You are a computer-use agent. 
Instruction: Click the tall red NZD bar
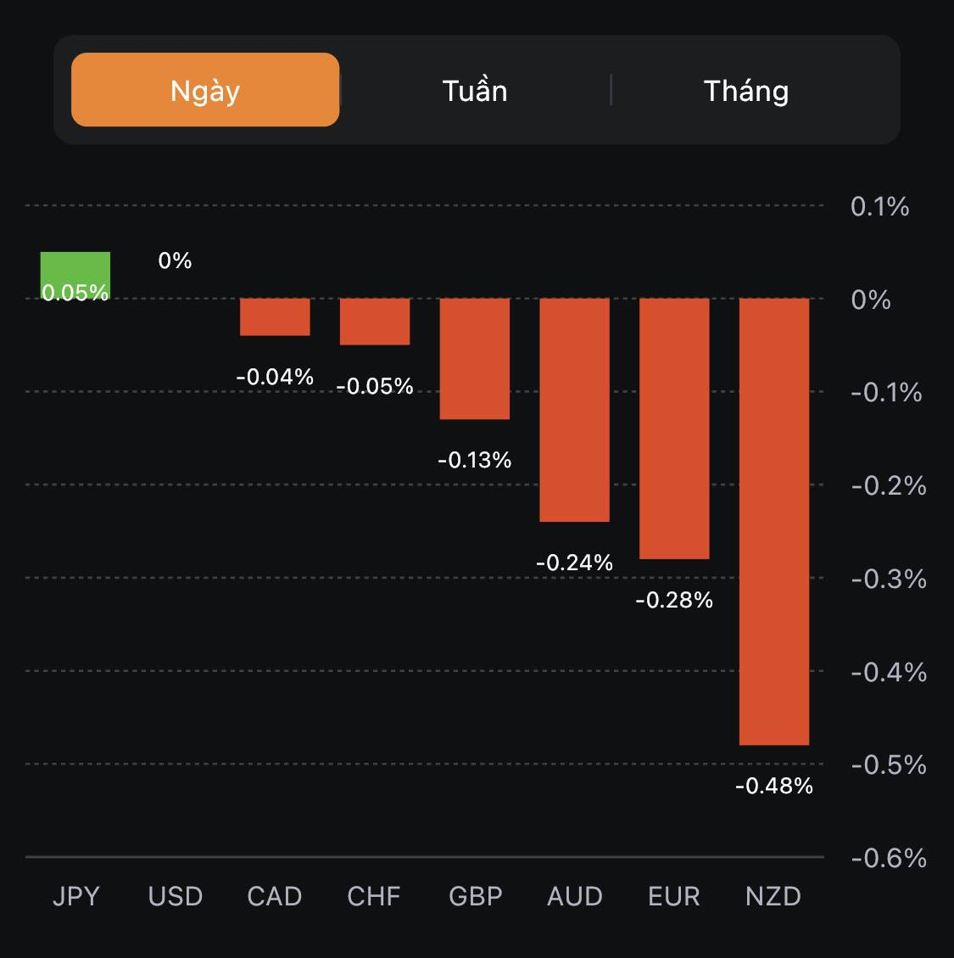pyautogui.click(x=774, y=521)
